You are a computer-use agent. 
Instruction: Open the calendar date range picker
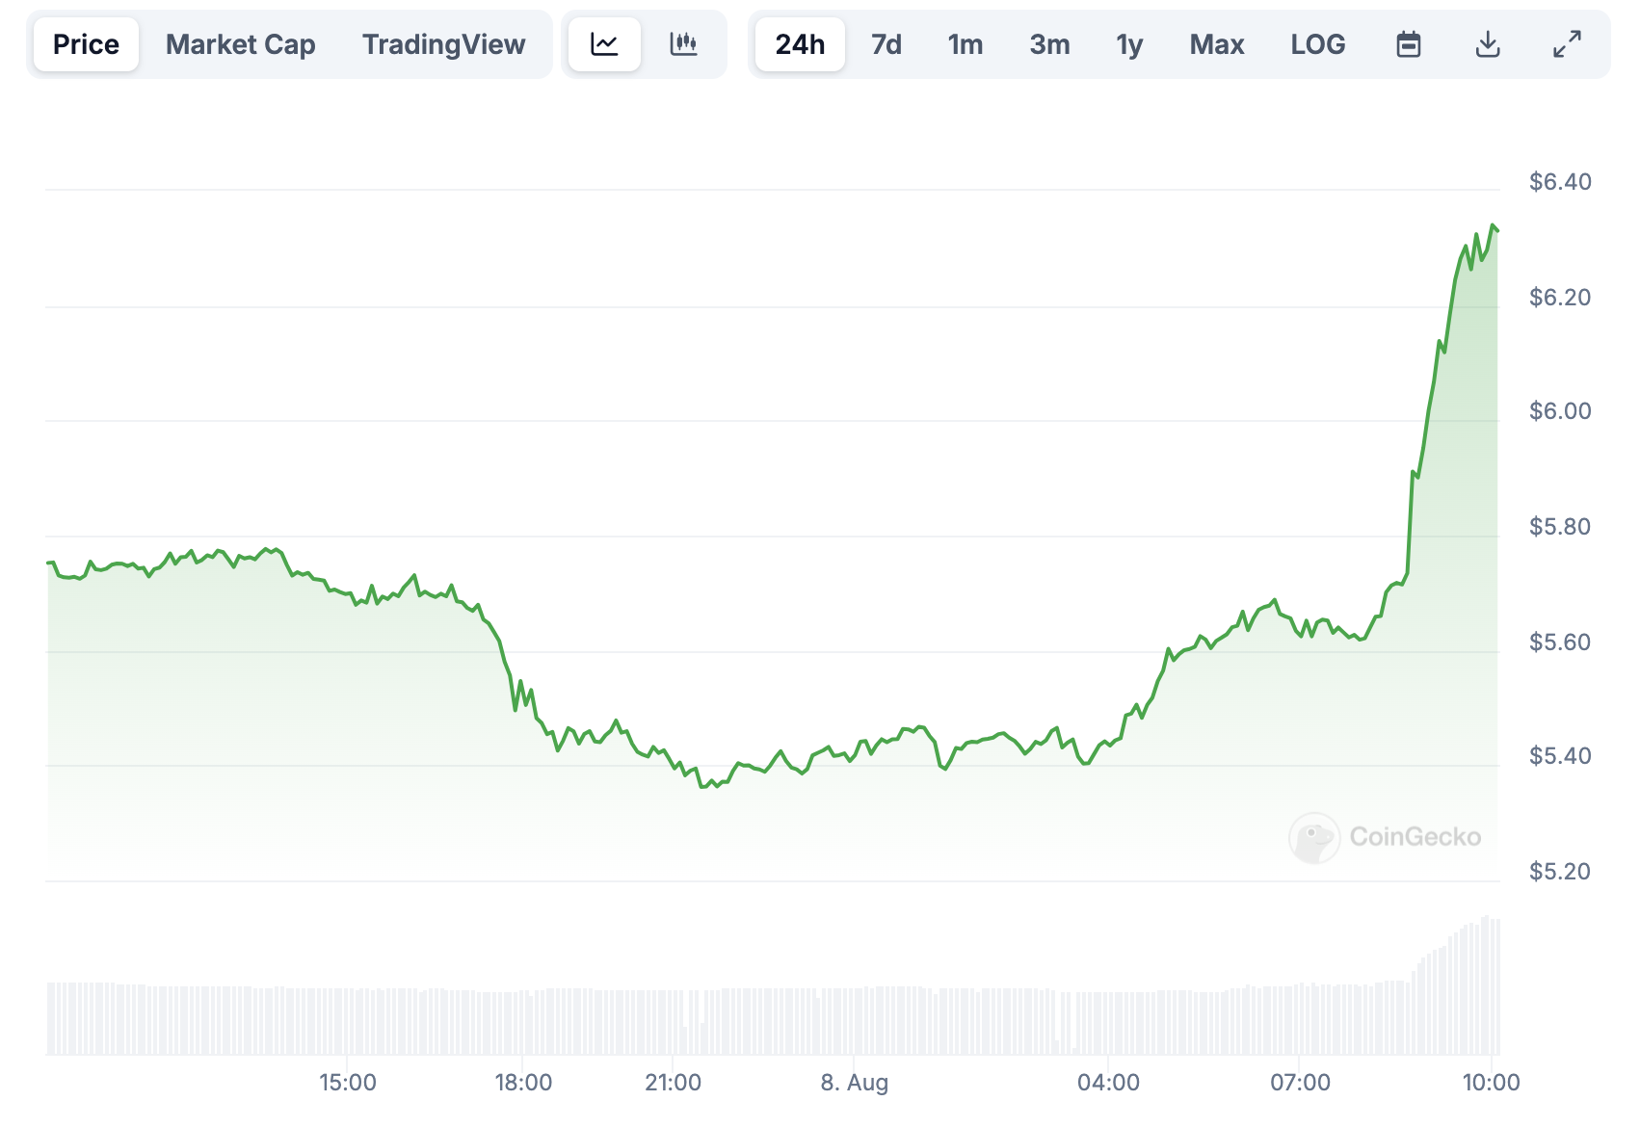[x=1408, y=44]
